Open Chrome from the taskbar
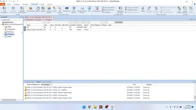 click(89, 107)
